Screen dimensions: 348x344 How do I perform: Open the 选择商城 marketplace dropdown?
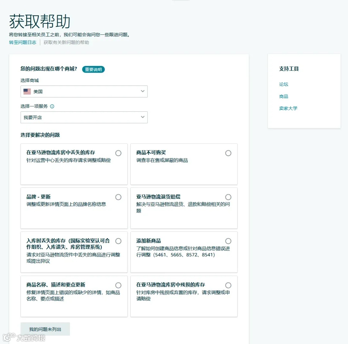click(x=84, y=91)
